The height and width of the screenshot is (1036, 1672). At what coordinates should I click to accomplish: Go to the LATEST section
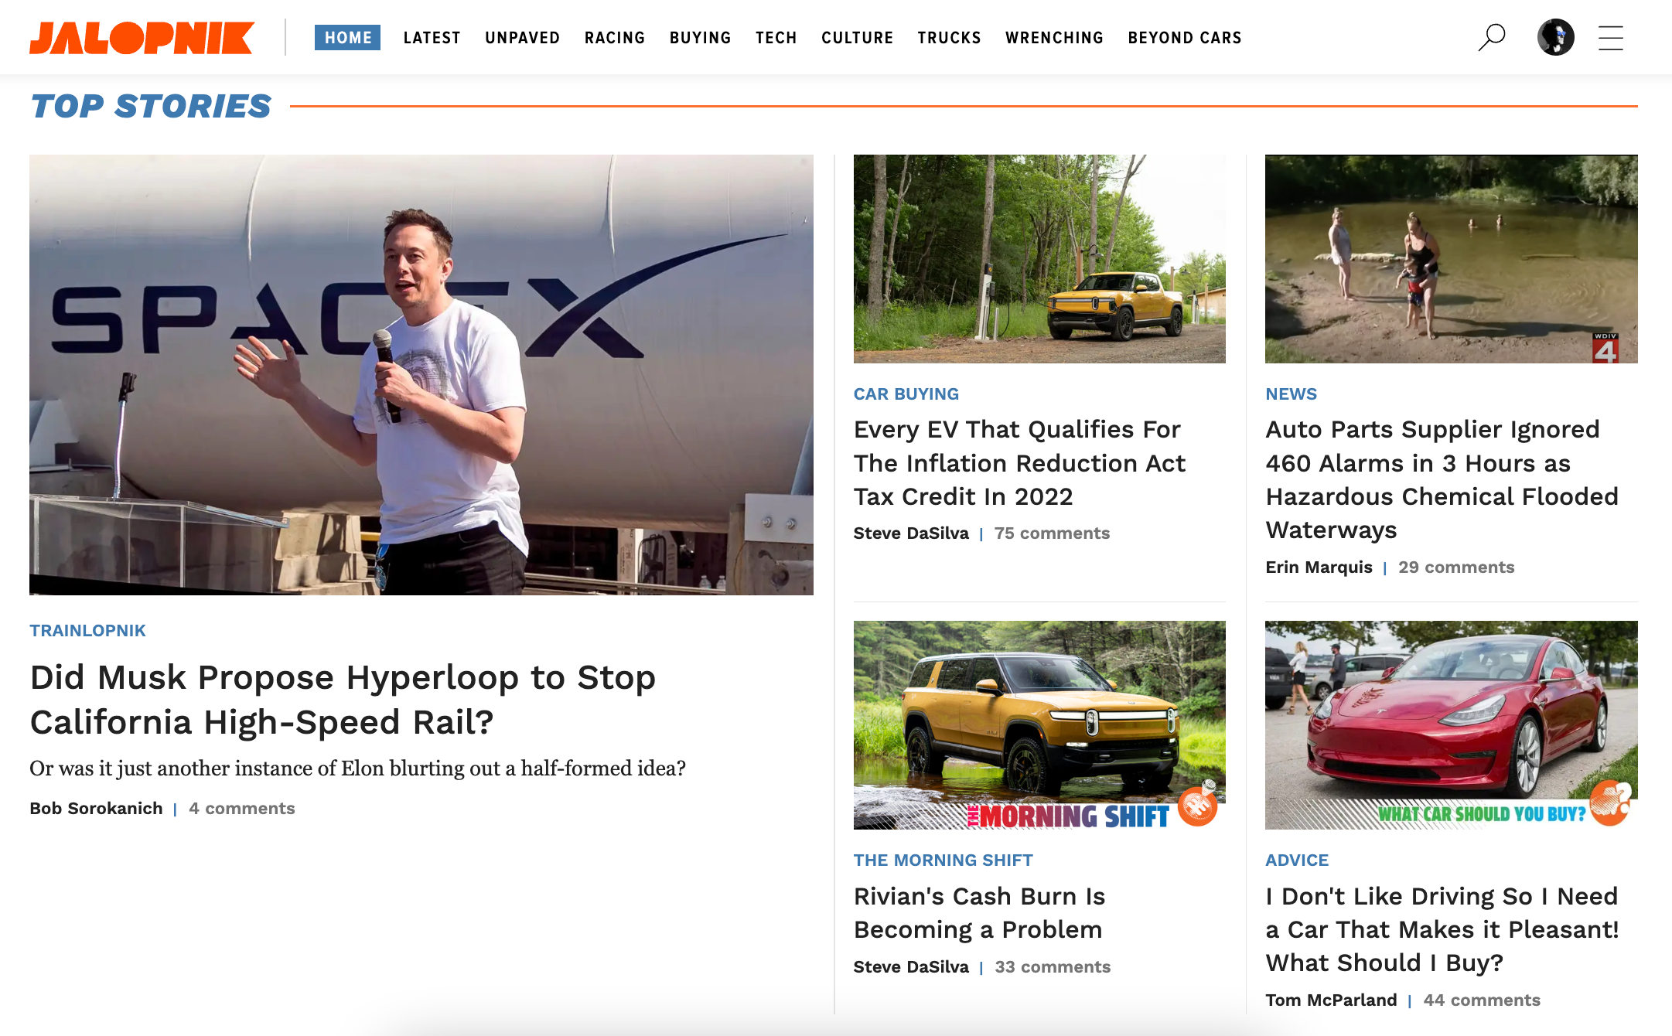point(432,38)
